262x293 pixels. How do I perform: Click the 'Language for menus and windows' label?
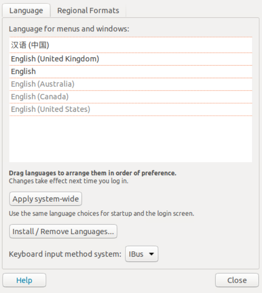click(69, 29)
